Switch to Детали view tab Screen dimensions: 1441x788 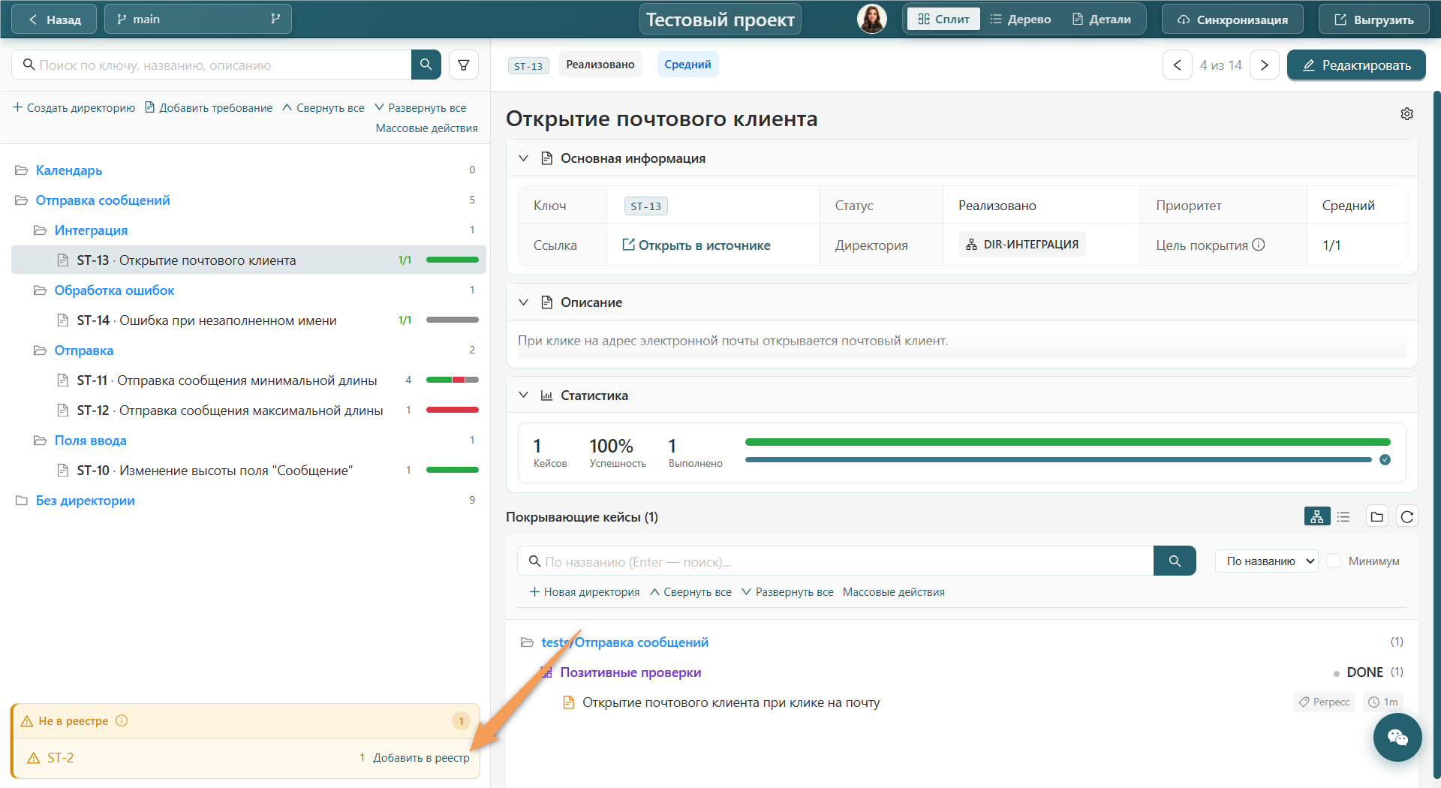click(x=1101, y=19)
